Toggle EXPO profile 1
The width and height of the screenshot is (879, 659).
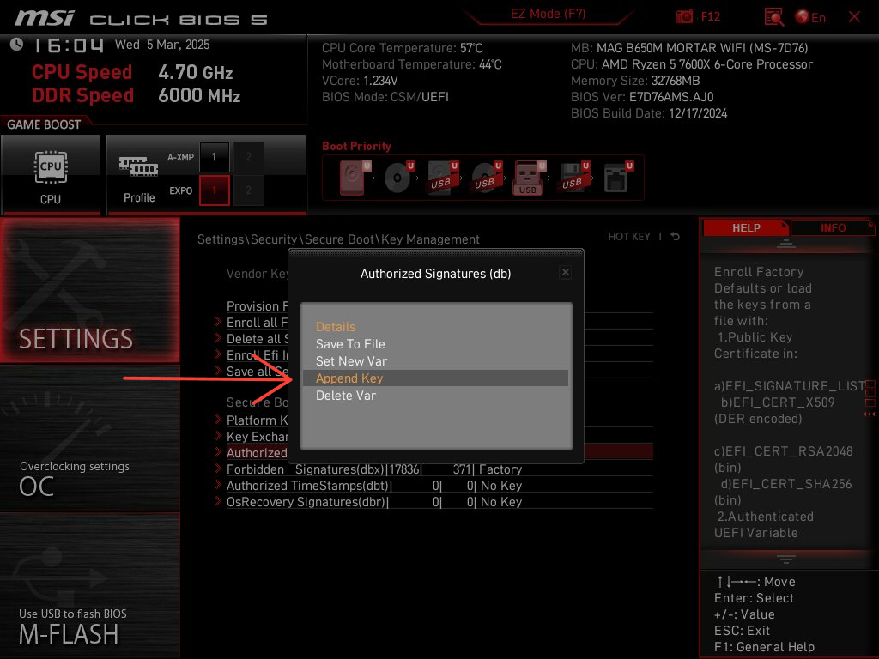pyautogui.click(x=214, y=190)
